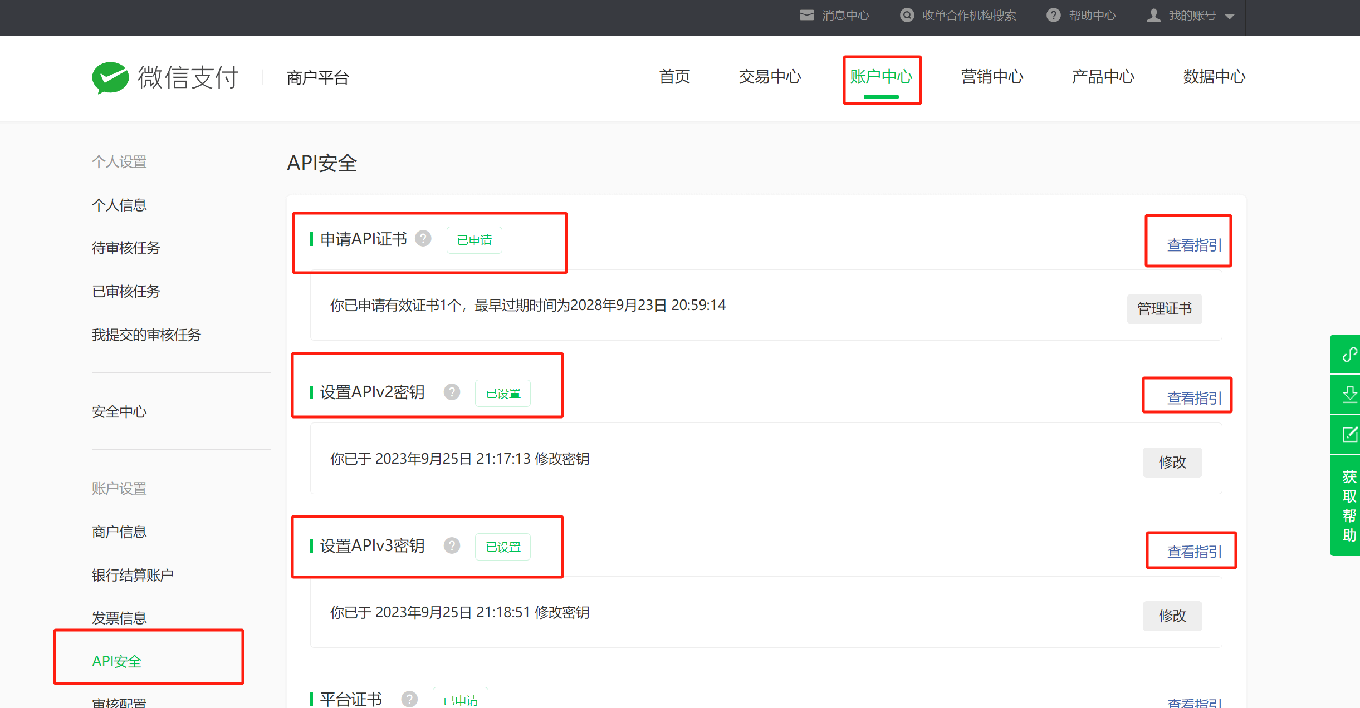Screen dimensions: 1360x708
Task: Open 已审核任务 in left menu
Action: 126,292
